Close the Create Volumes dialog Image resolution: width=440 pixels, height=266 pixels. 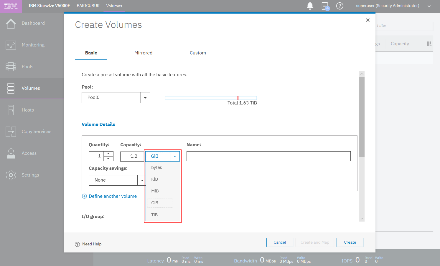[x=368, y=20]
